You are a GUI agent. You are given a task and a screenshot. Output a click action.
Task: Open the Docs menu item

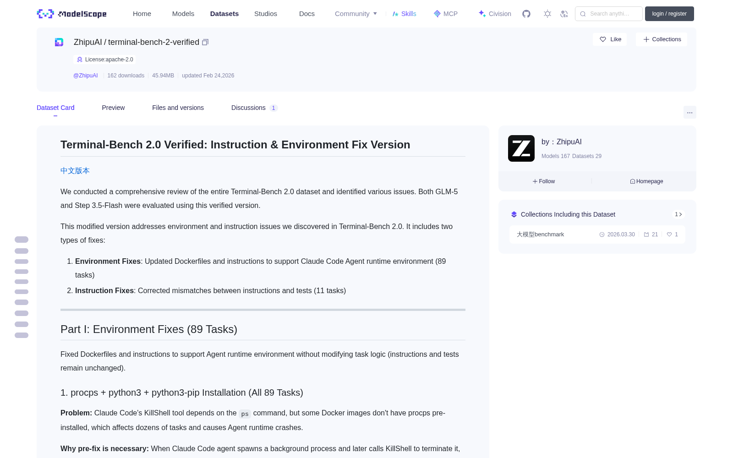[x=307, y=14]
